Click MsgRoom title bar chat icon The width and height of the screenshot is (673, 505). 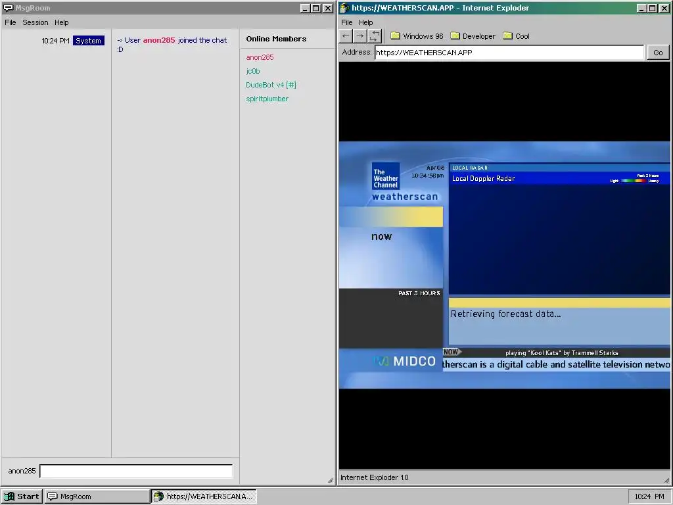coord(8,8)
